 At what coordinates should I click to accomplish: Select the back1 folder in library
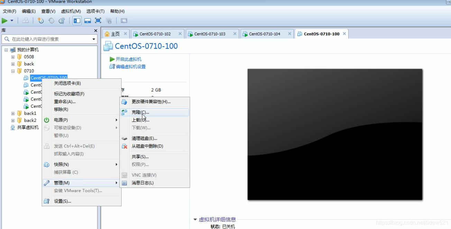click(30, 113)
